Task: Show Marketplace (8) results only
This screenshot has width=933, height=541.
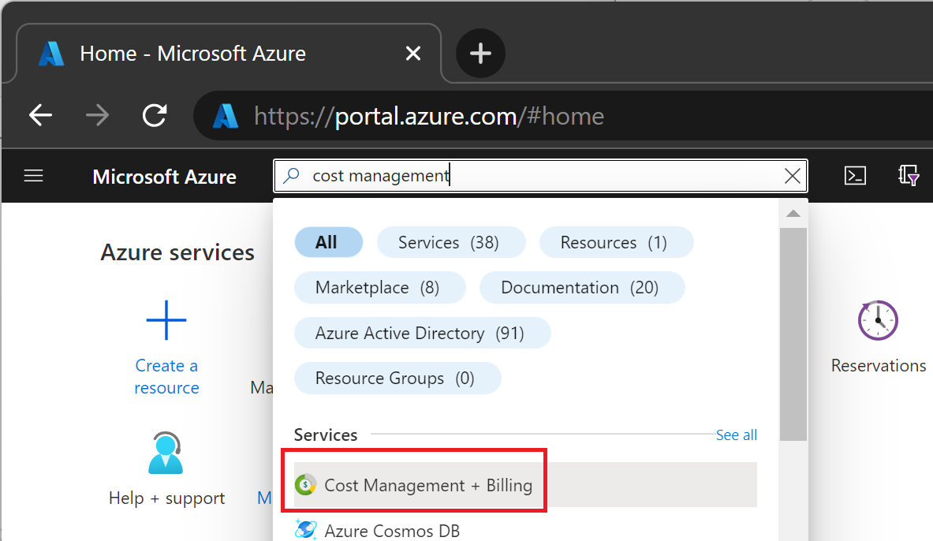Action: coord(378,288)
